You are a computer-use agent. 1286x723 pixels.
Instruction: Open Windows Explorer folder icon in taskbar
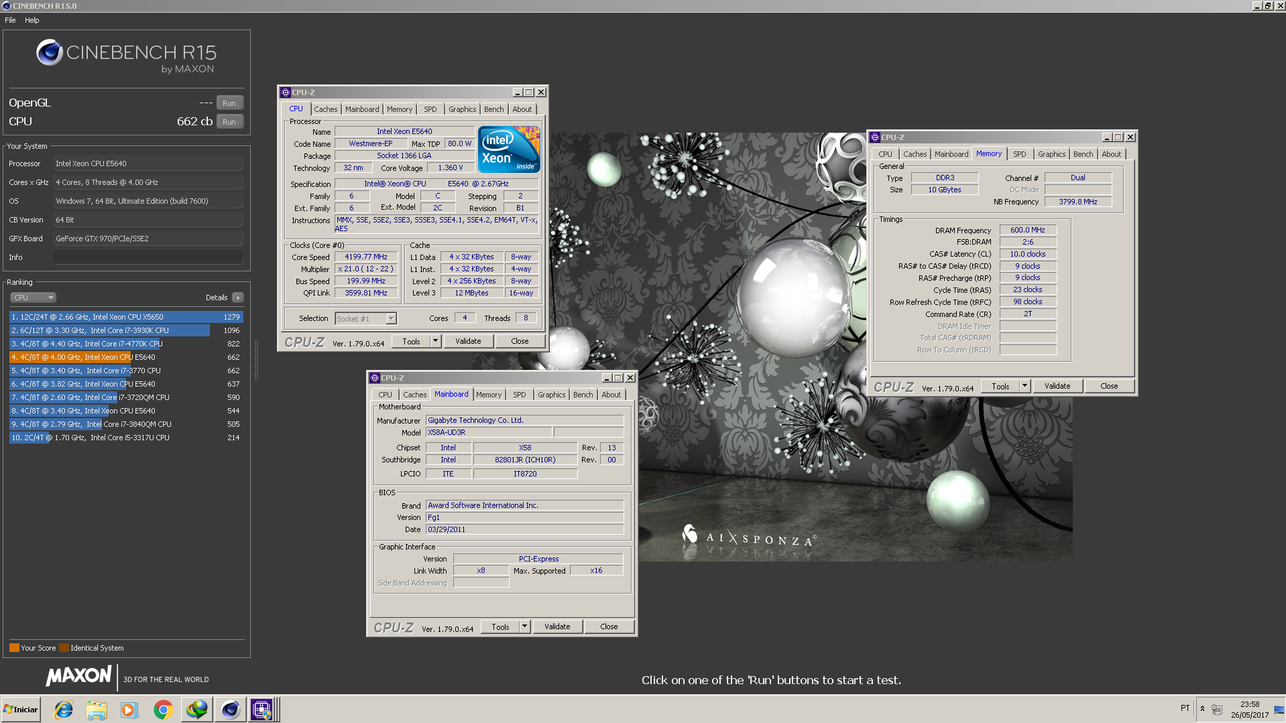[97, 710]
